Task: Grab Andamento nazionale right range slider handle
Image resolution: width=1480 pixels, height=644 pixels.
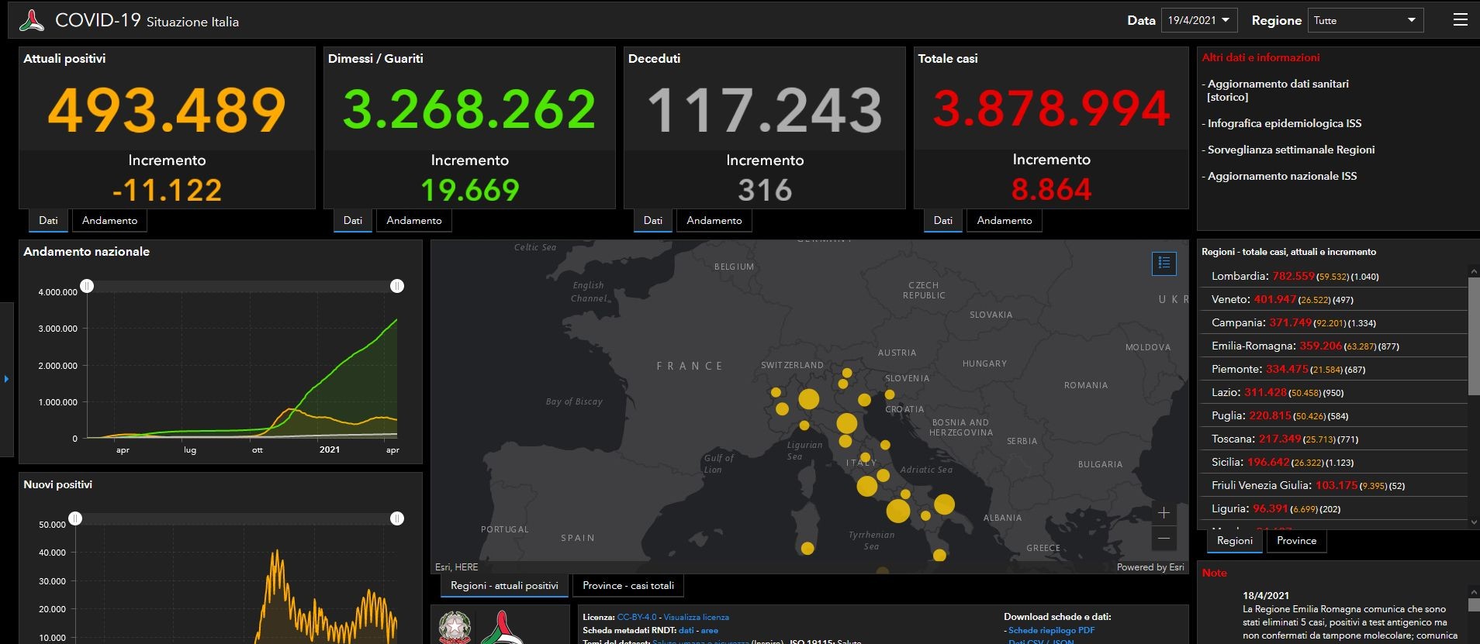Action: click(x=397, y=286)
